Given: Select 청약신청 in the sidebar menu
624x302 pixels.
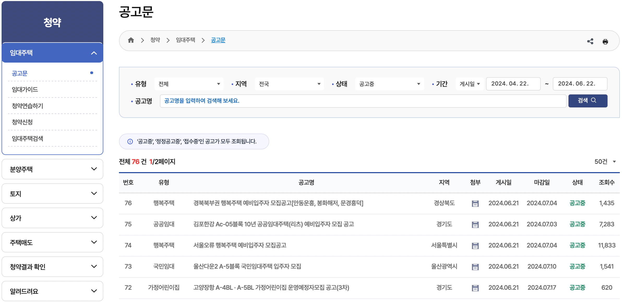Looking at the screenshot, I should pyautogui.click(x=22, y=122).
